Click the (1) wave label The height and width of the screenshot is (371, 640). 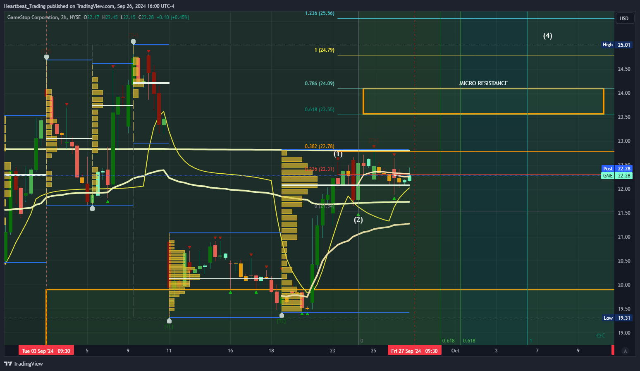[338, 154]
